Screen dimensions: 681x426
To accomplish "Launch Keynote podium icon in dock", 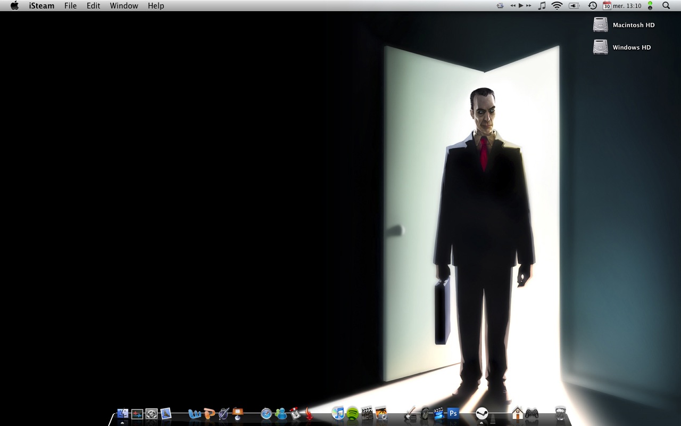I will pyautogui.click(x=238, y=414).
